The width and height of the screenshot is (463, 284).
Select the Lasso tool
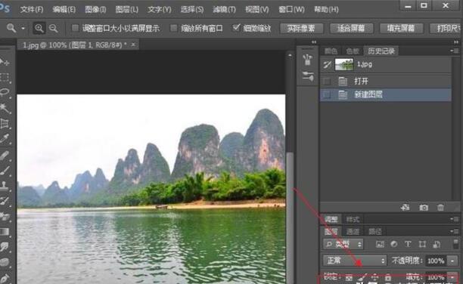point(5,93)
